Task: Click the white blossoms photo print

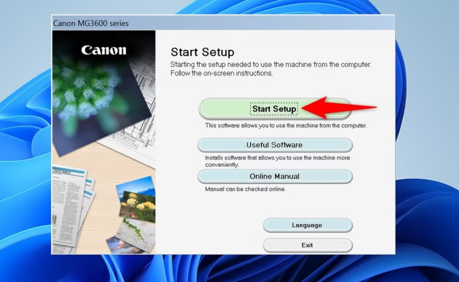Action: 135,231
